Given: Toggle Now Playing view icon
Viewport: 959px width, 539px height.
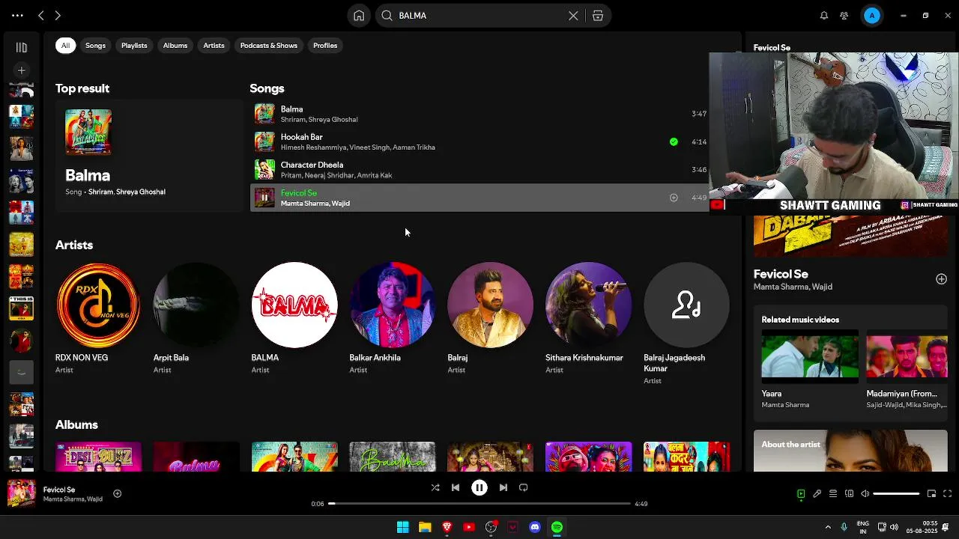Looking at the screenshot, I should (801, 493).
